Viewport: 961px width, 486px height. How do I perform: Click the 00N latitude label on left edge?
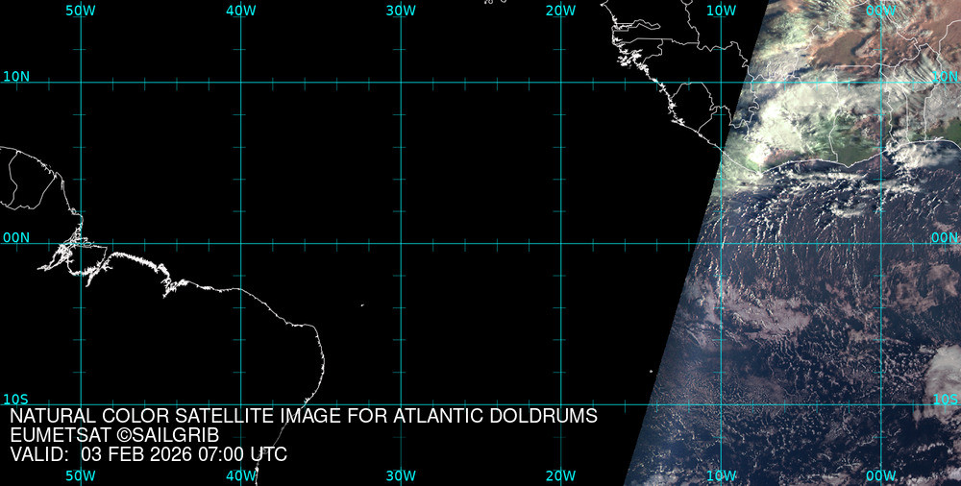click(16, 237)
